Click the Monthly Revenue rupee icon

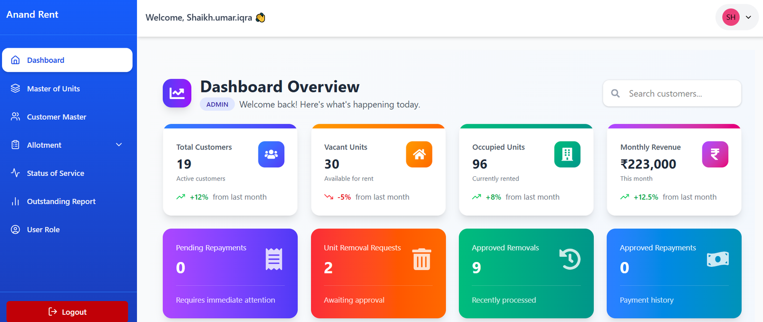pyautogui.click(x=715, y=154)
